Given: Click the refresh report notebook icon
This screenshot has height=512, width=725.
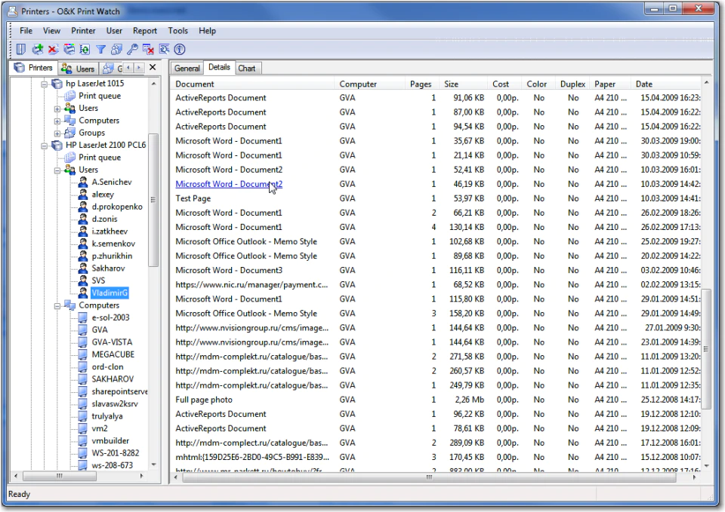Looking at the screenshot, I should [x=85, y=50].
